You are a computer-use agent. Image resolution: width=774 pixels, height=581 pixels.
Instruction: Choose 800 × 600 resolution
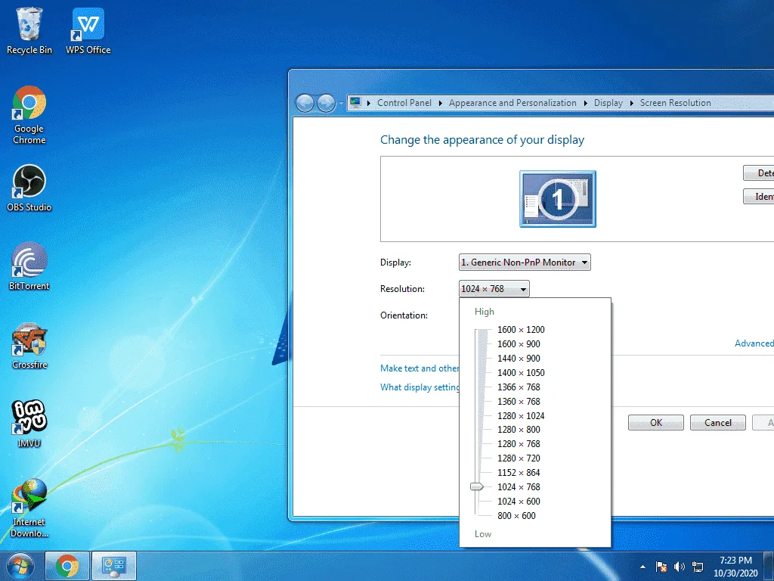tap(516, 515)
